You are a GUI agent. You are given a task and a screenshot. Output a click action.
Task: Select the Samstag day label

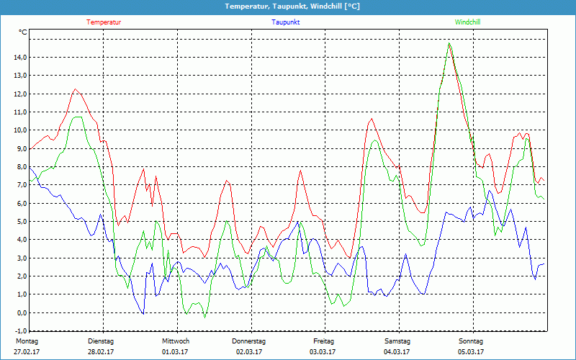click(397, 341)
